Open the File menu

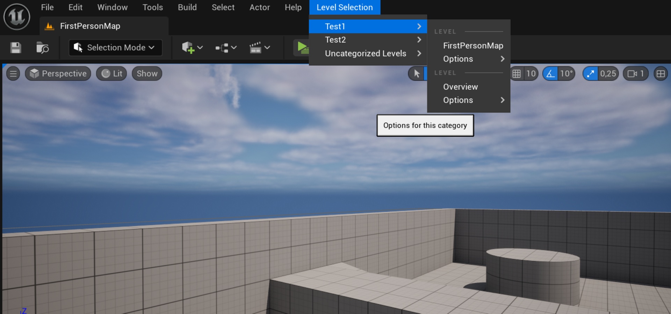tap(47, 7)
